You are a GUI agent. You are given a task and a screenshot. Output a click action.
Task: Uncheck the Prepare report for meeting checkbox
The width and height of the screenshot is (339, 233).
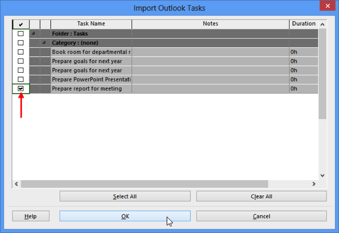click(20, 88)
